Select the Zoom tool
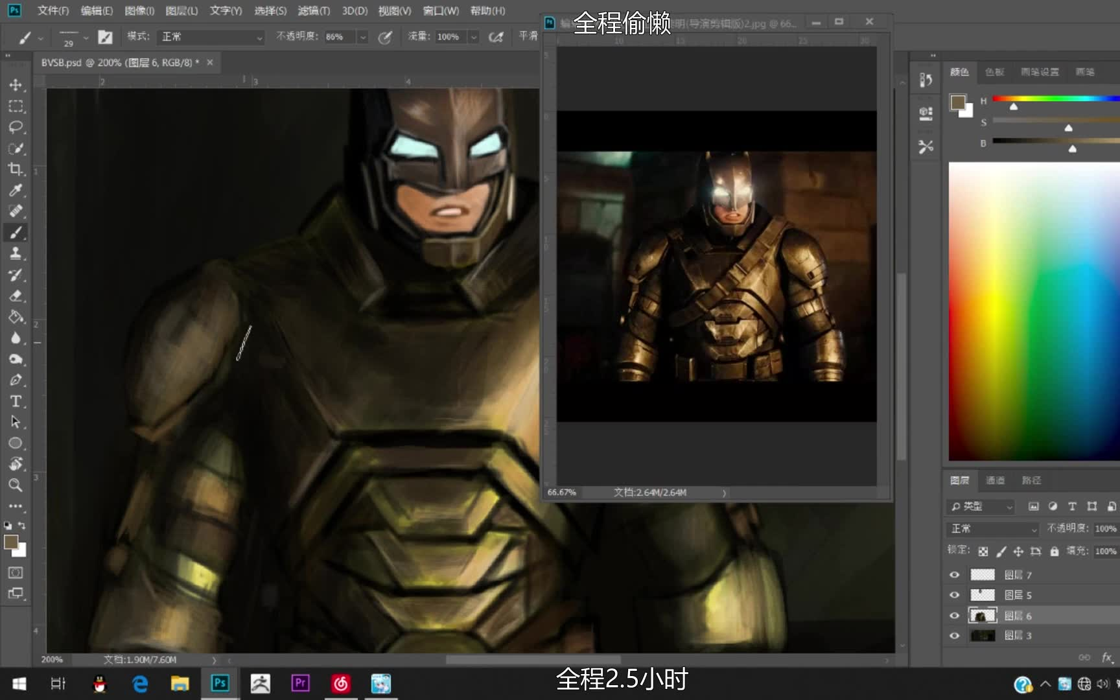Screen dimensions: 1120x700 click(16, 485)
